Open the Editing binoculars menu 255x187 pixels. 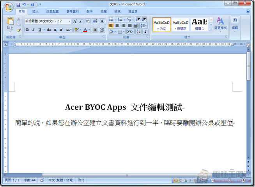tap(235, 24)
